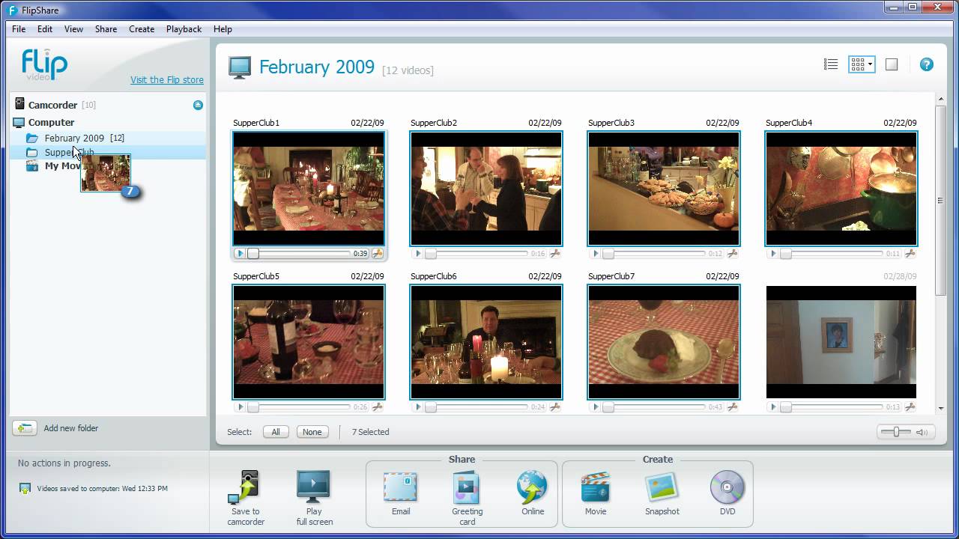This screenshot has width=959, height=539.
Task: Trim SupperClub1 with the scissors icon
Action: 378,254
